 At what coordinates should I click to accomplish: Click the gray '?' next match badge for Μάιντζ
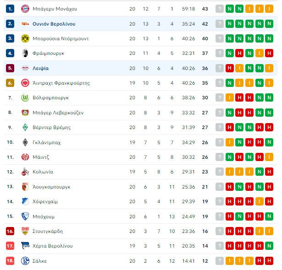[x=220, y=157]
